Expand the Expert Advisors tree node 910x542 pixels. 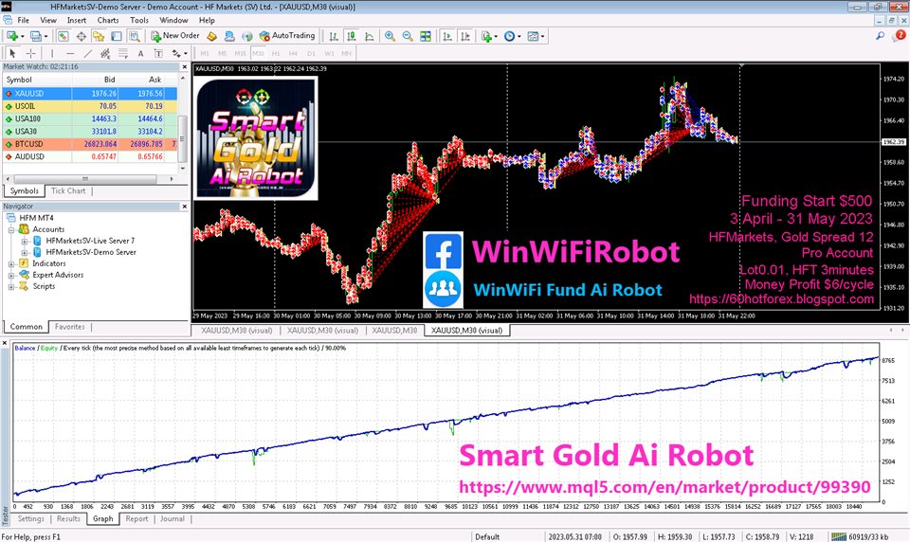(x=11, y=275)
